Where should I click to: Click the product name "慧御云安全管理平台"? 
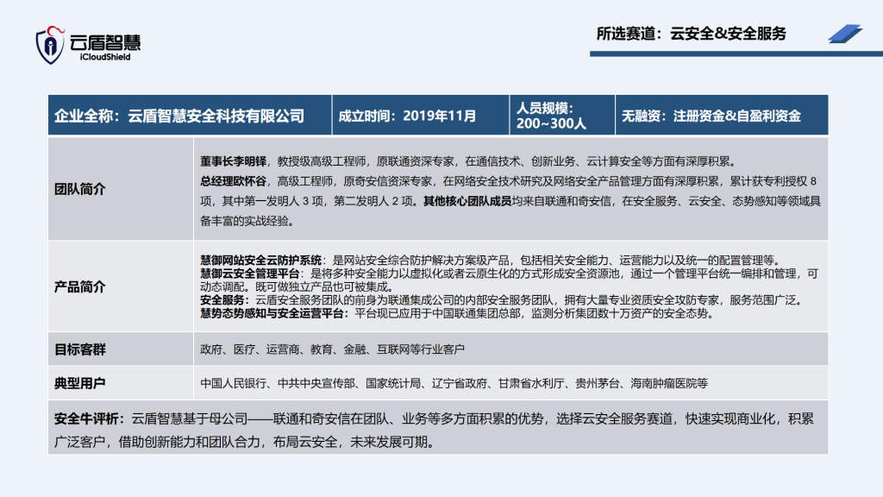pos(249,274)
